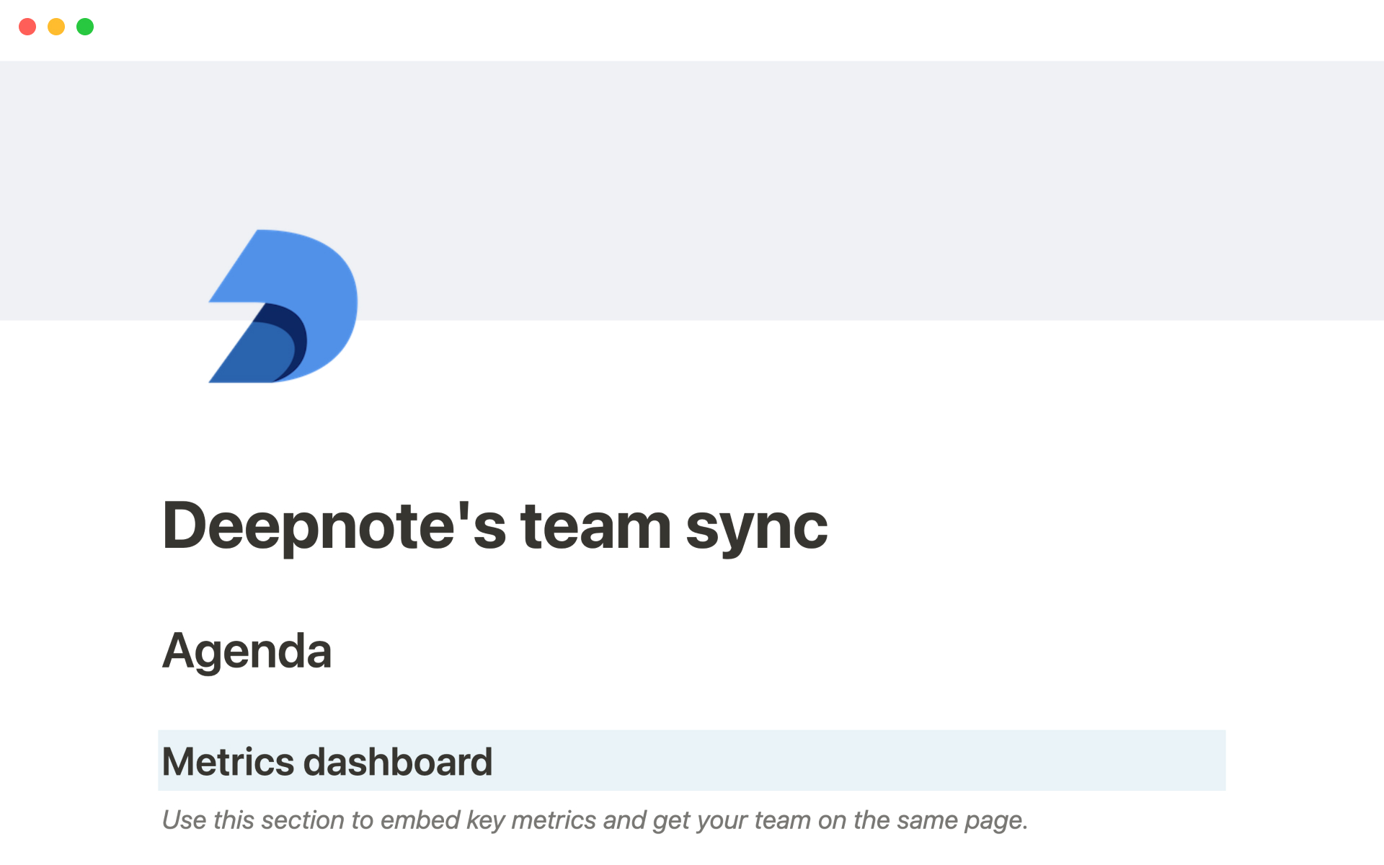Click the gray page cover banner
The height and width of the screenshot is (865, 1384).
(x=793, y=180)
